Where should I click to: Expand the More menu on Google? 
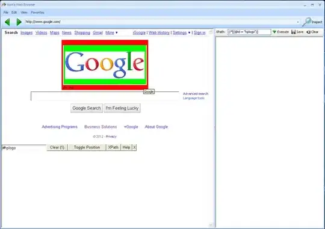(x=111, y=32)
